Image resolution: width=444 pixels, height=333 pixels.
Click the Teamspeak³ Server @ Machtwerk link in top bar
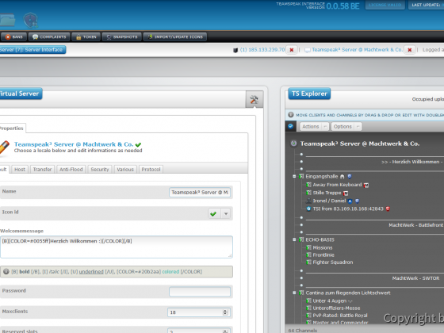coord(357,50)
